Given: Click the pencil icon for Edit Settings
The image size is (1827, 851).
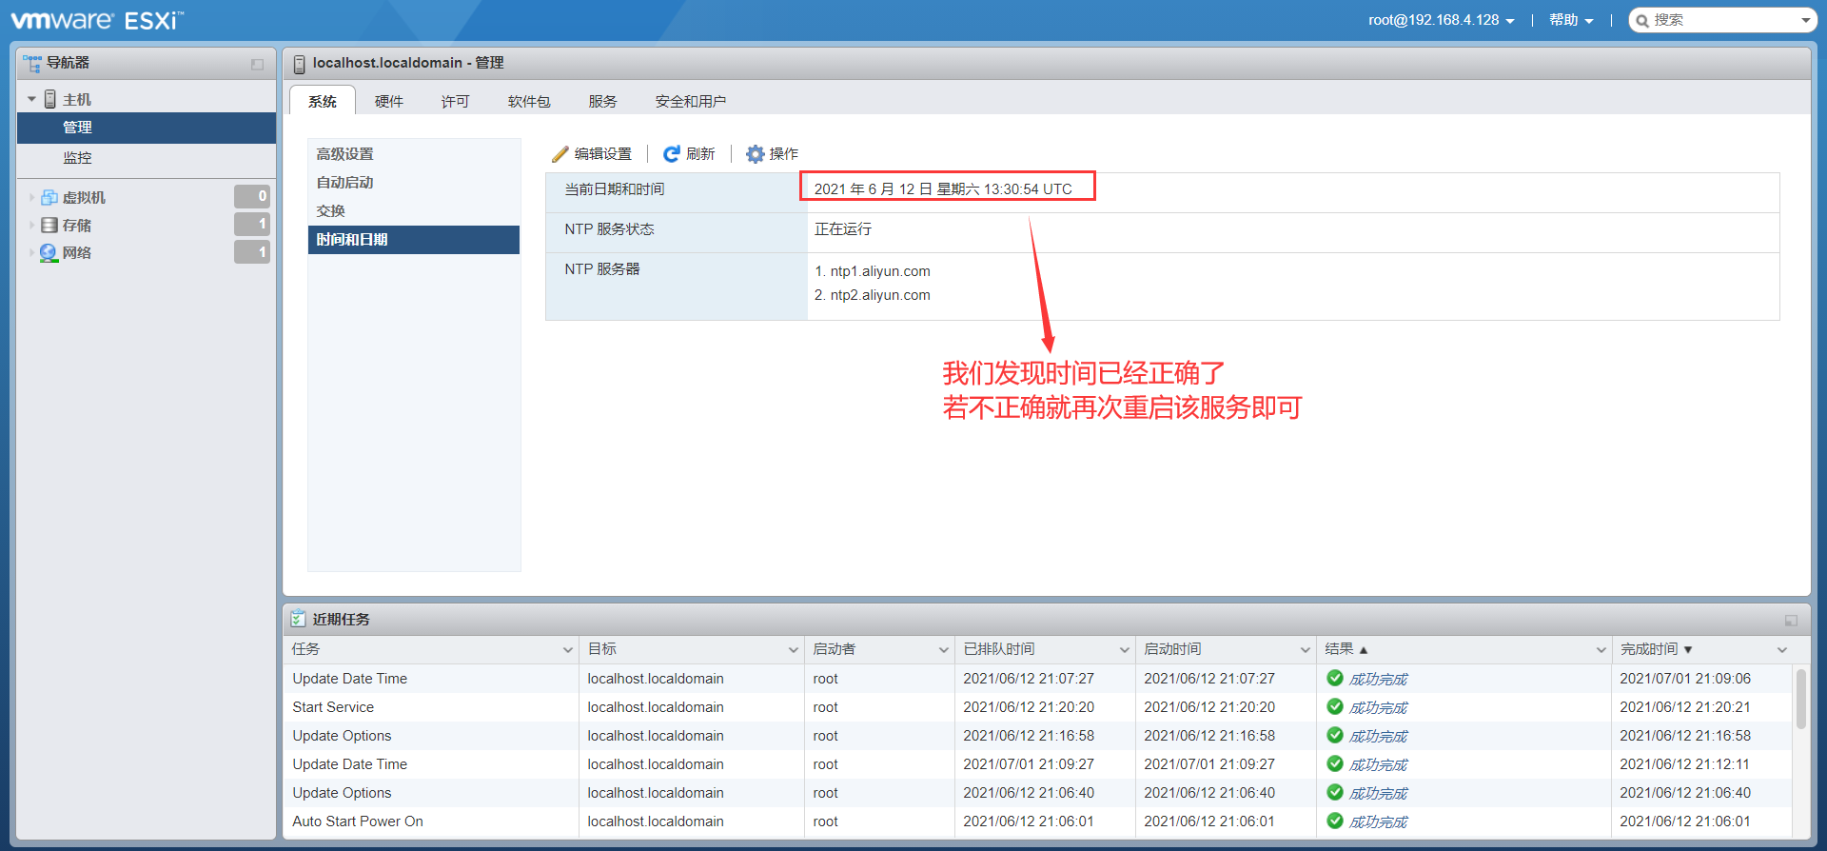Looking at the screenshot, I should [560, 153].
